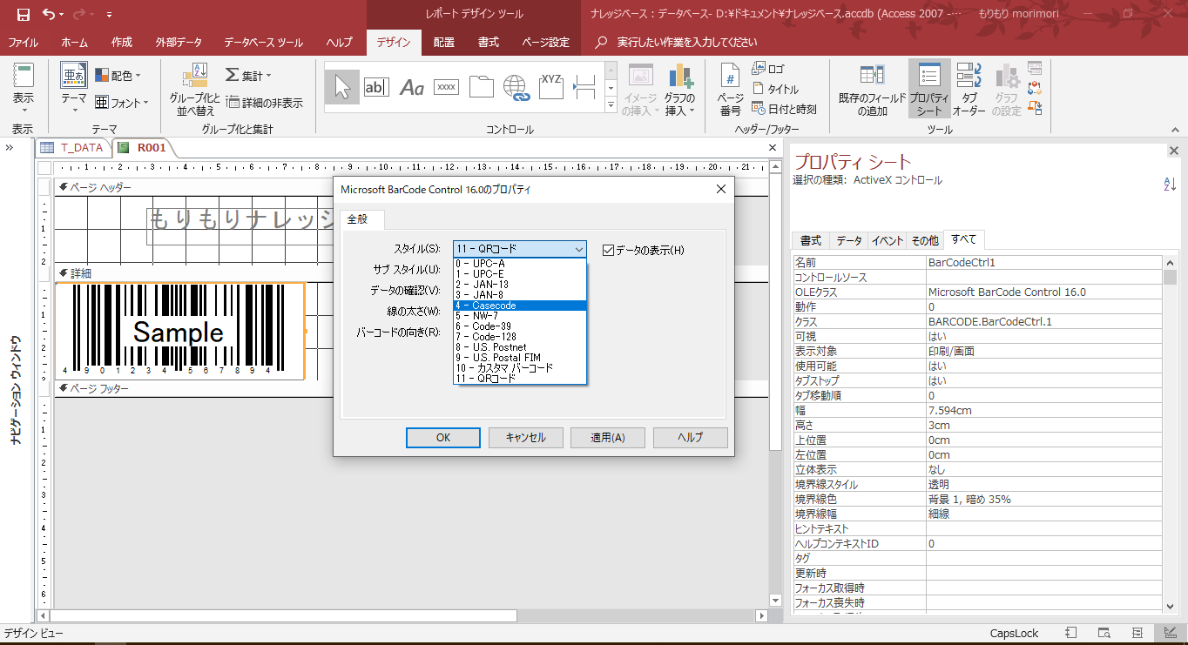Choose the hyperlink control icon

tap(516, 87)
